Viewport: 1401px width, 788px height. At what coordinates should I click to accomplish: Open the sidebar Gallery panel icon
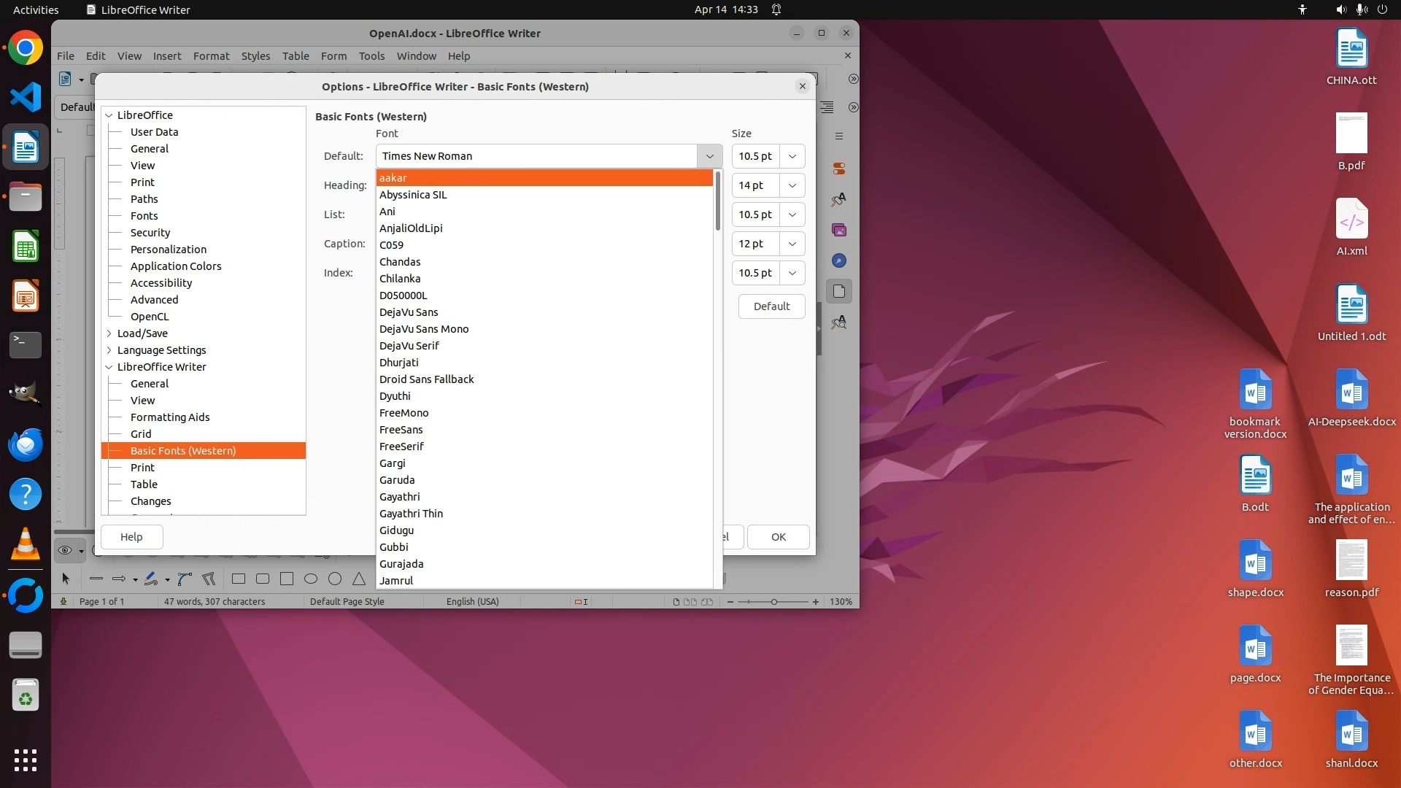[839, 230]
